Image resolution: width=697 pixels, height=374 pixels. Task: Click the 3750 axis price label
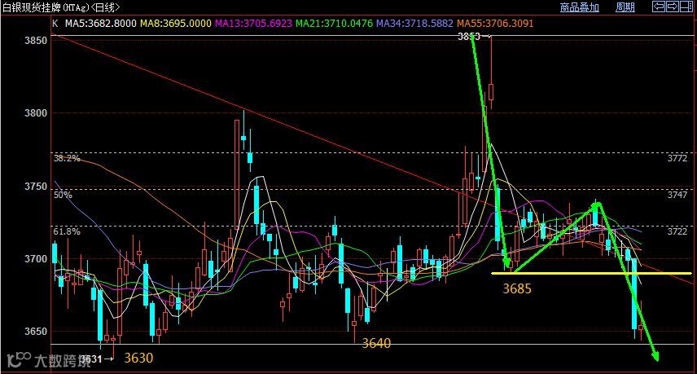36,187
